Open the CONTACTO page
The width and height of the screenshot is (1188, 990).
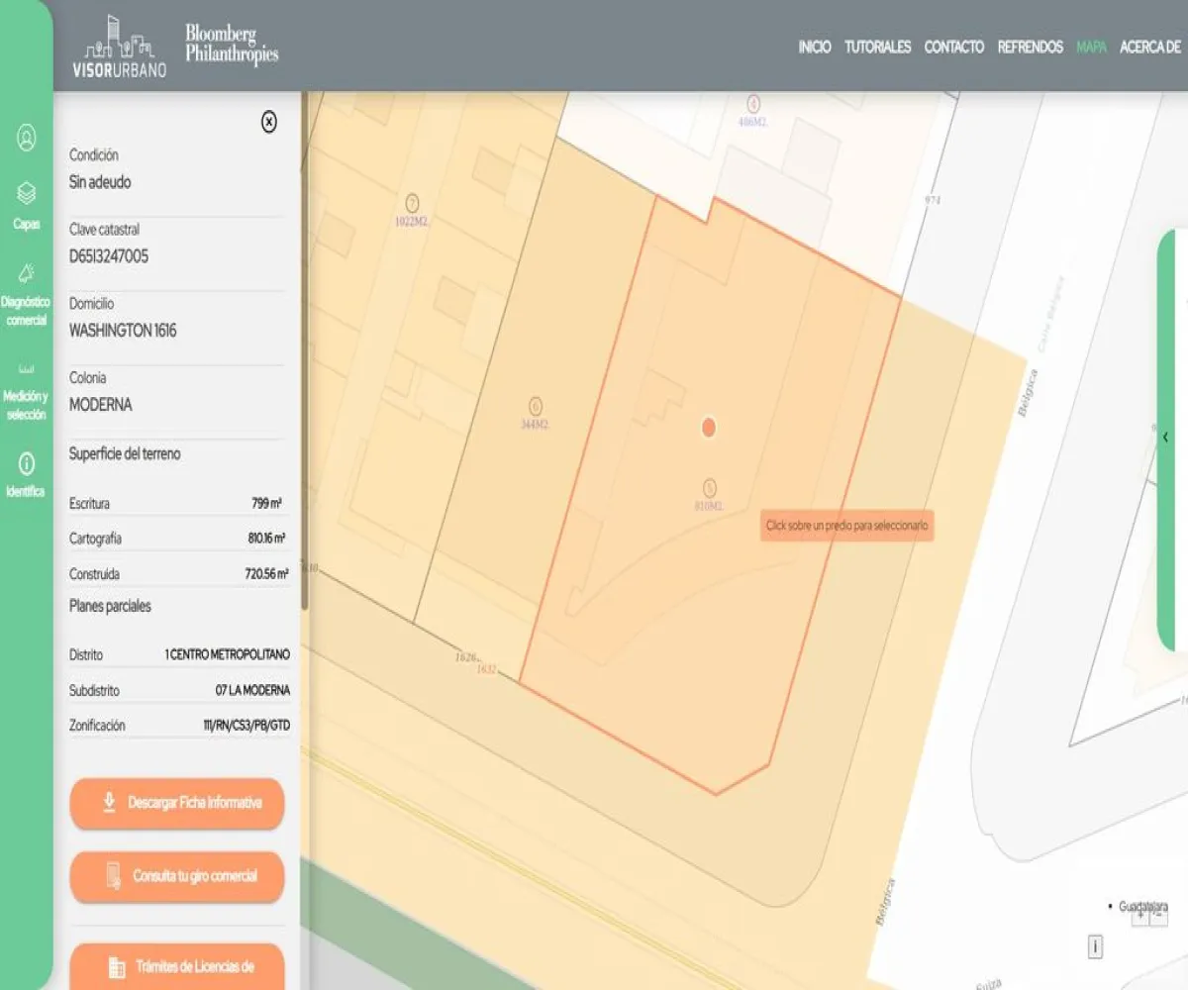point(953,47)
